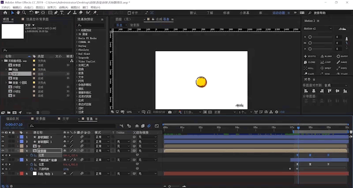Image resolution: width=353 pixels, height=188 pixels.
Task: Select the Hand tool in toolbar
Action: point(18,13)
